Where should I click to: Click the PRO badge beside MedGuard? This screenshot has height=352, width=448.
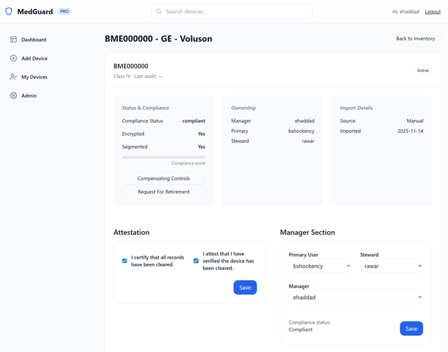click(x=64, y=12)
